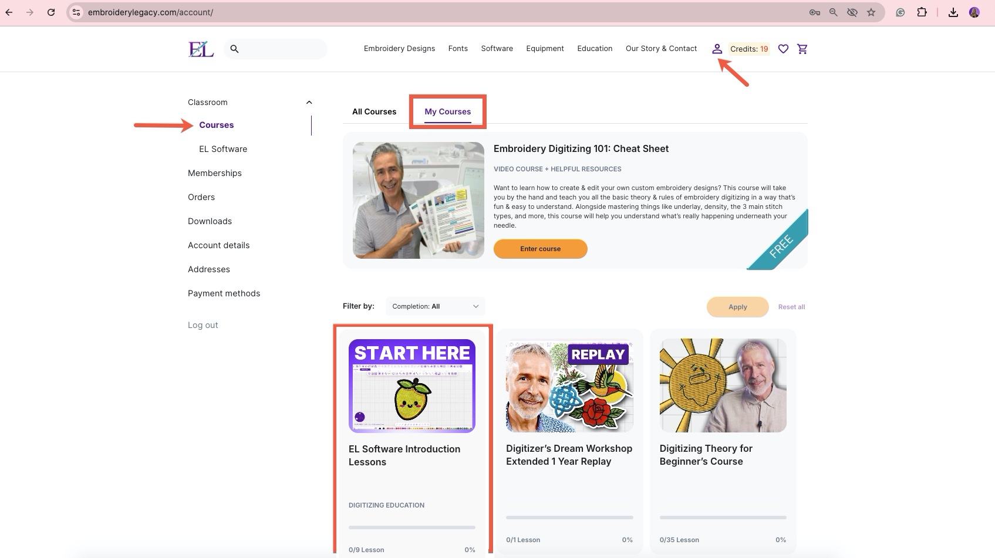Click the Enter course button
Image resolution: width=995 pixels, height=558 pixels.
click(x=540, y=249)
